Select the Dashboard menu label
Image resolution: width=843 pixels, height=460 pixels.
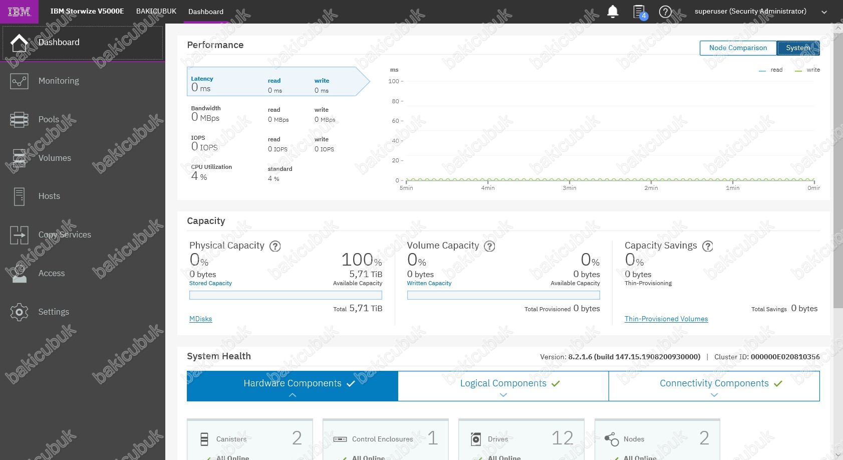coord(59,42)
